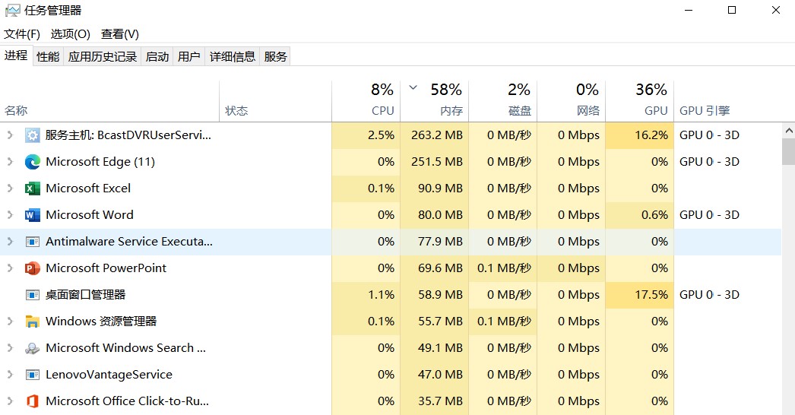The height and width of the screenshot is (415, 795).
Task: Click the 49.1 MB memory value
Action: pyautogui.click(x=440, y=348)
